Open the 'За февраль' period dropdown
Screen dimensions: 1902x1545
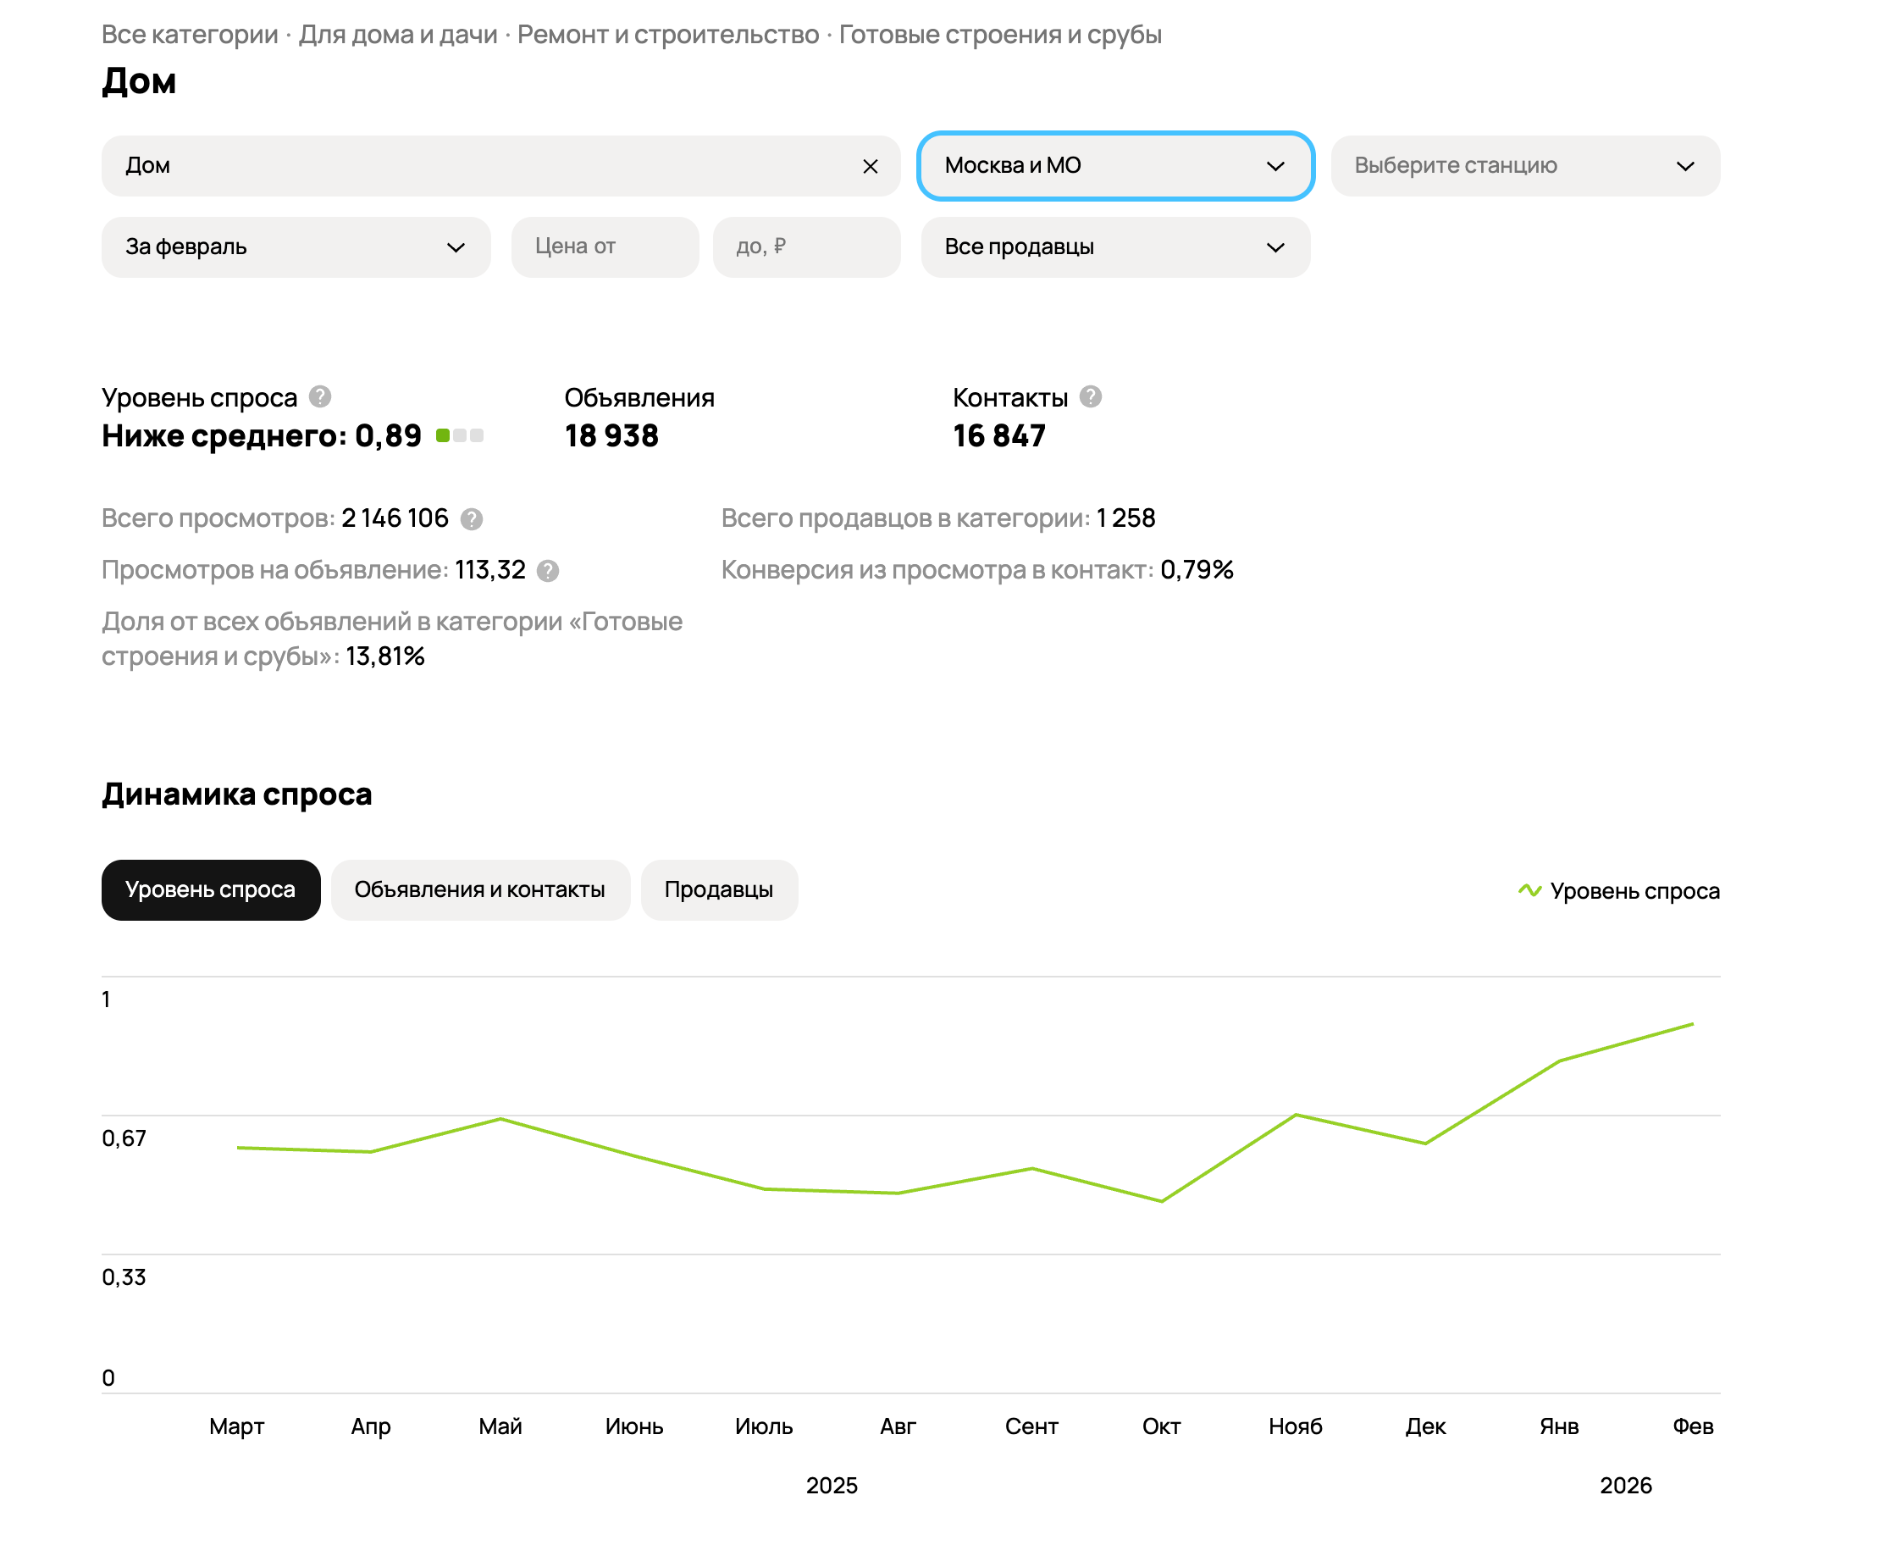296,247
